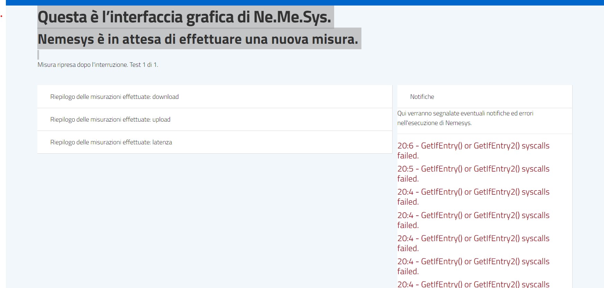The image size is (604, 288).
Task: Select the 20:5 GetIfEntry() syscalls failed notification
Action: 473,174
